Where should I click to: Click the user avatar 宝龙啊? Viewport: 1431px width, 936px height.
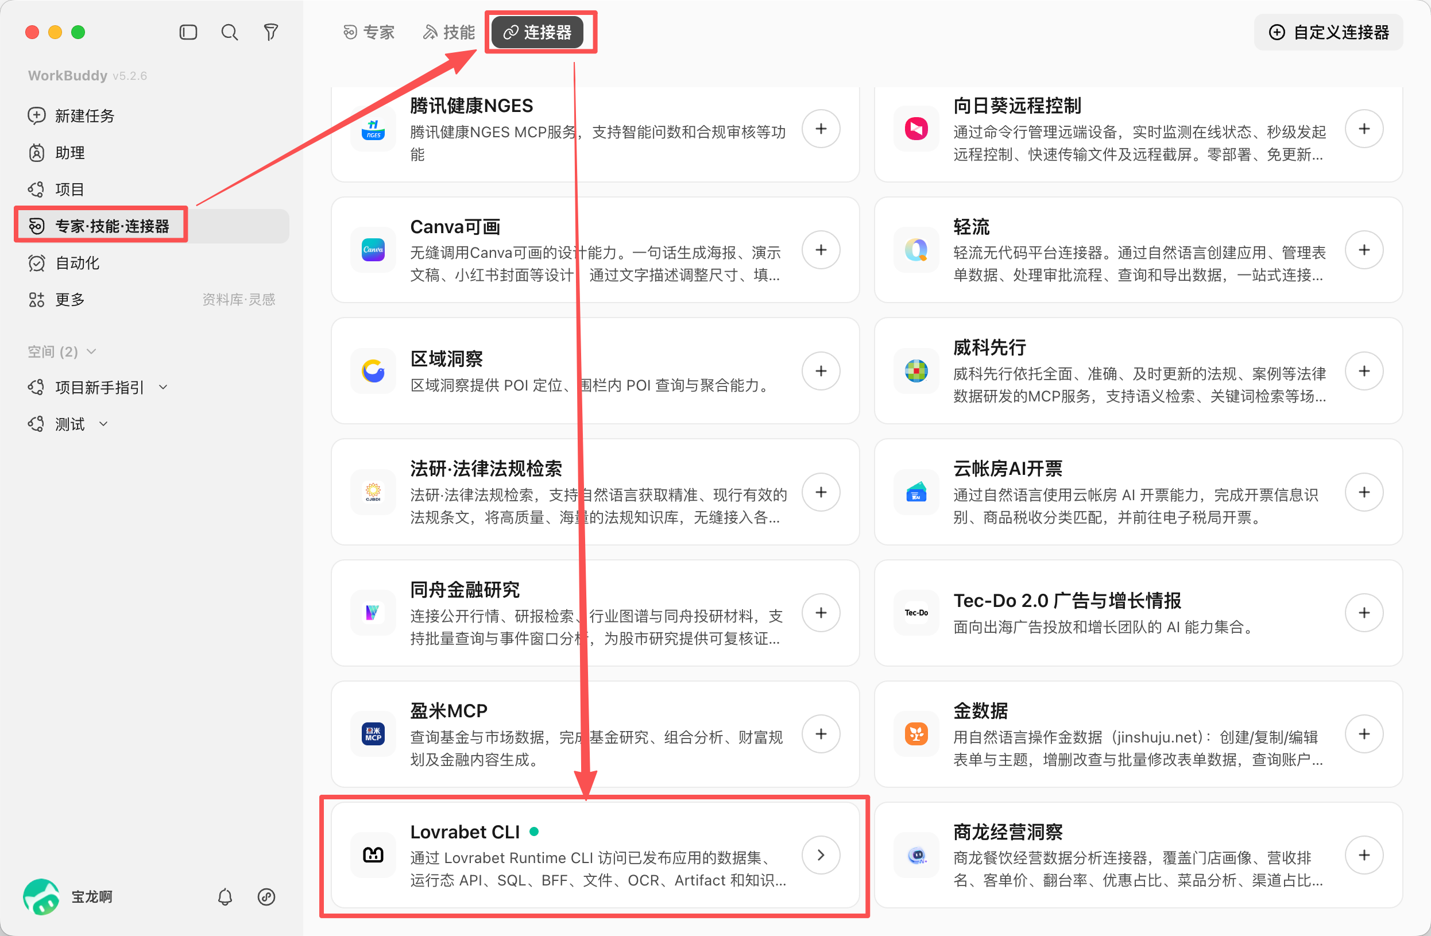[x=41, y=896]
